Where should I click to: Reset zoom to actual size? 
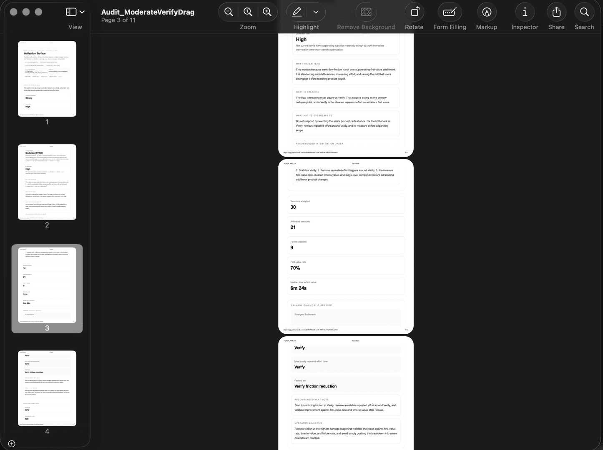248,12
